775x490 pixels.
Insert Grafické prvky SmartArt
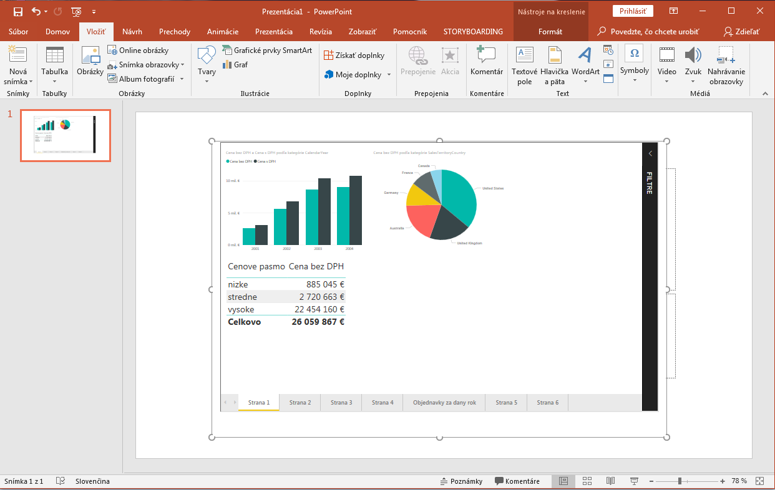(x=267, y=50)
